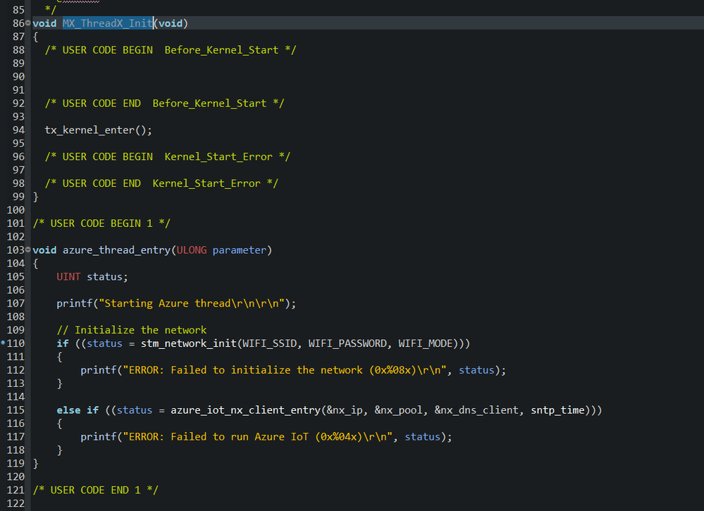The width and height of the screenshot is (704, 511).
Task: Click the tx_kernel_enter() call
Action: coord(99,130)
